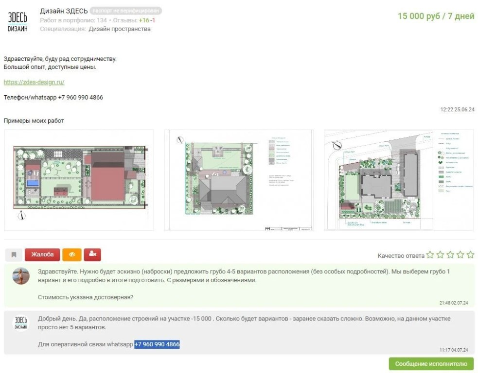Viewport: 478px width, 373px height.
Task: Open the Дизайн ЗДЕСЬ logo at top
Action: [18, 20]
